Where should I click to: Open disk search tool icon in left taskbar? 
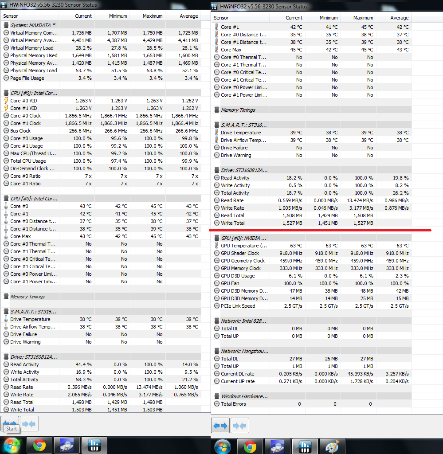point(67,445)
